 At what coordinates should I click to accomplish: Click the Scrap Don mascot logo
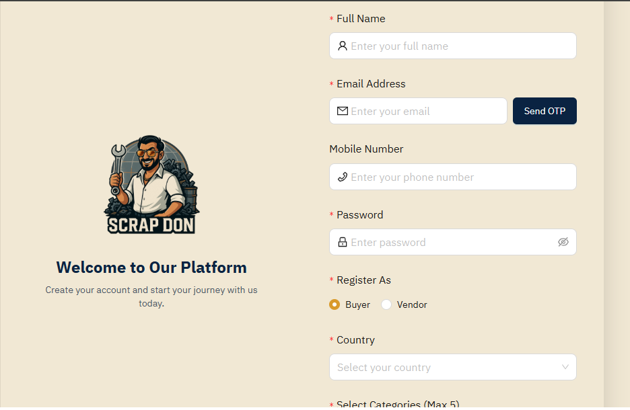click(151, 185)
